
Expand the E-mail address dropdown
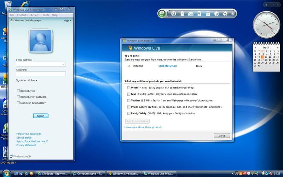pos(64,64)
